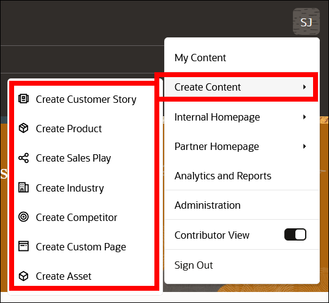
Task: Choose Create Competitor text
Action: point(77,217)
